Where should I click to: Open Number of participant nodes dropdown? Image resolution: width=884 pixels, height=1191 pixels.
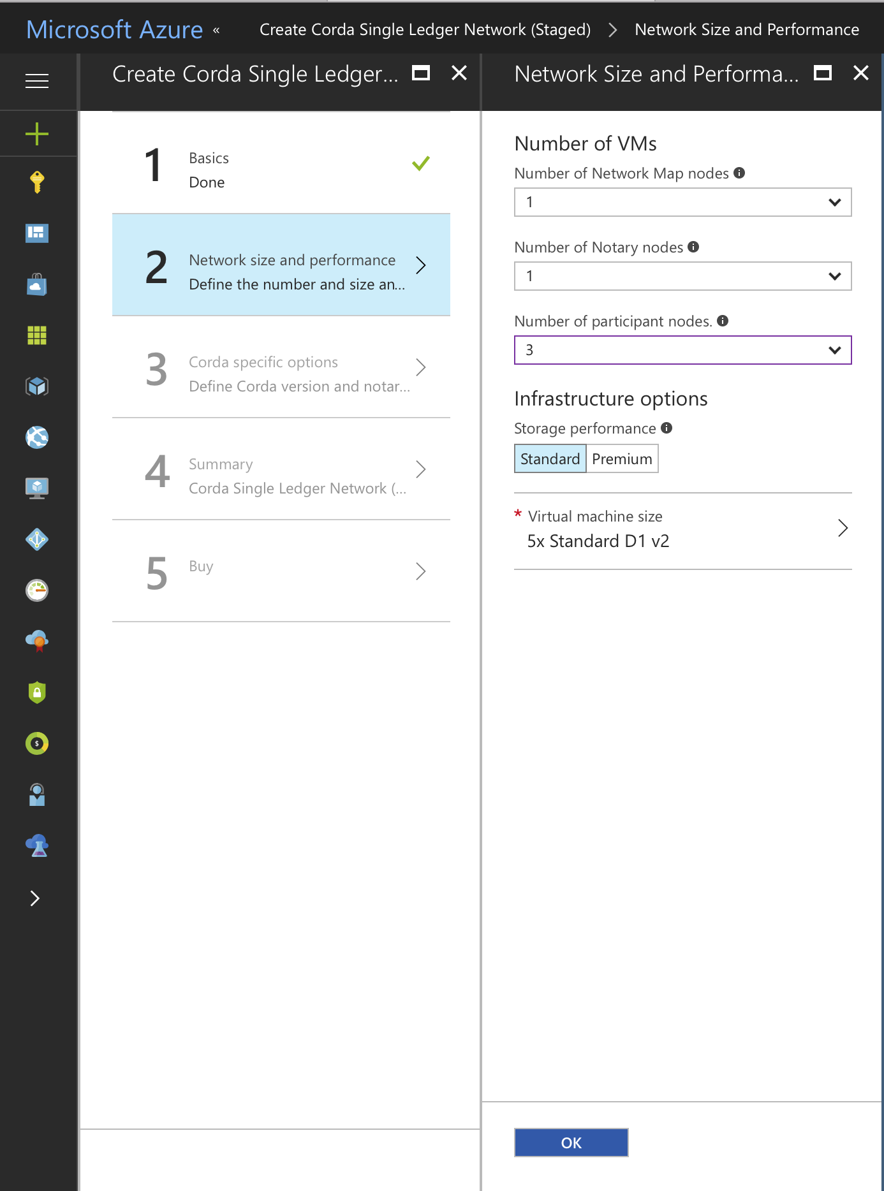pos(682,350)
